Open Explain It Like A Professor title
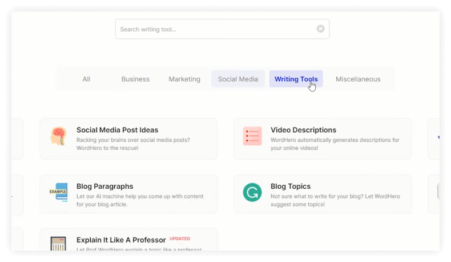Viewport: 451px width, 262px height. 121,240
